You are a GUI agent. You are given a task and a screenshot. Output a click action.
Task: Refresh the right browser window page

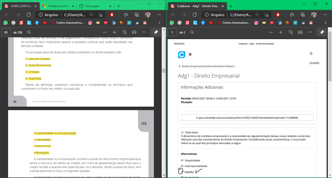click(x=195, y=15)
